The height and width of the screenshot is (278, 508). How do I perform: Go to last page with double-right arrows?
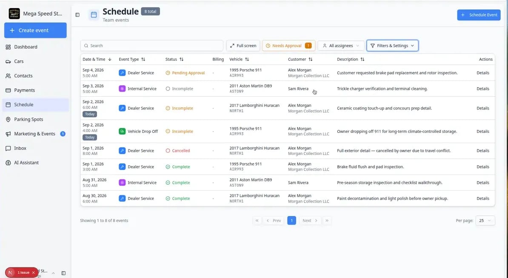pos(327,220)
